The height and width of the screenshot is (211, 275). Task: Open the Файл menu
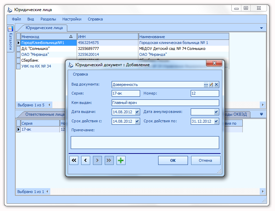tap(16, 19)
